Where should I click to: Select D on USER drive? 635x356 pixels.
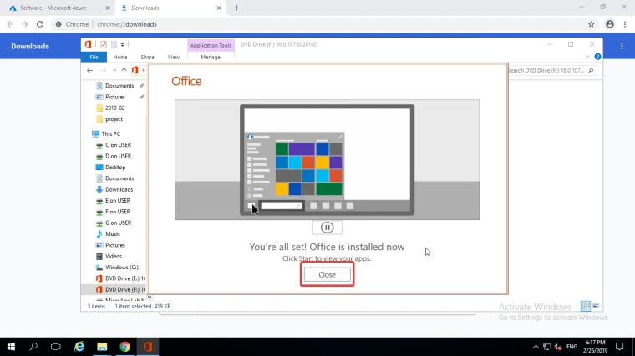pos(119,156)
